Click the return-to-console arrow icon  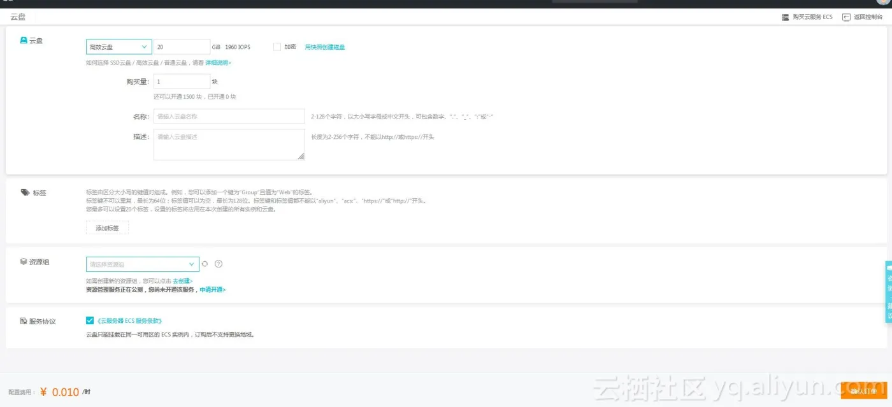[x=846, y=17]
